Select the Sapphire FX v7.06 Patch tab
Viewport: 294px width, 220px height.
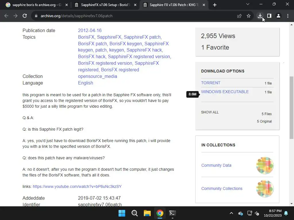click(x=174, y=5)
